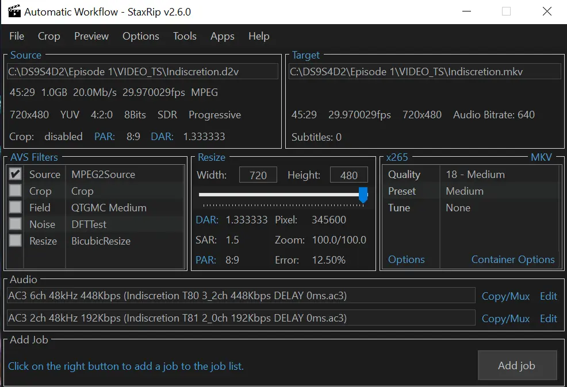567x387 pixels.
Task: Open the Options menu
Action: [141, 36]
